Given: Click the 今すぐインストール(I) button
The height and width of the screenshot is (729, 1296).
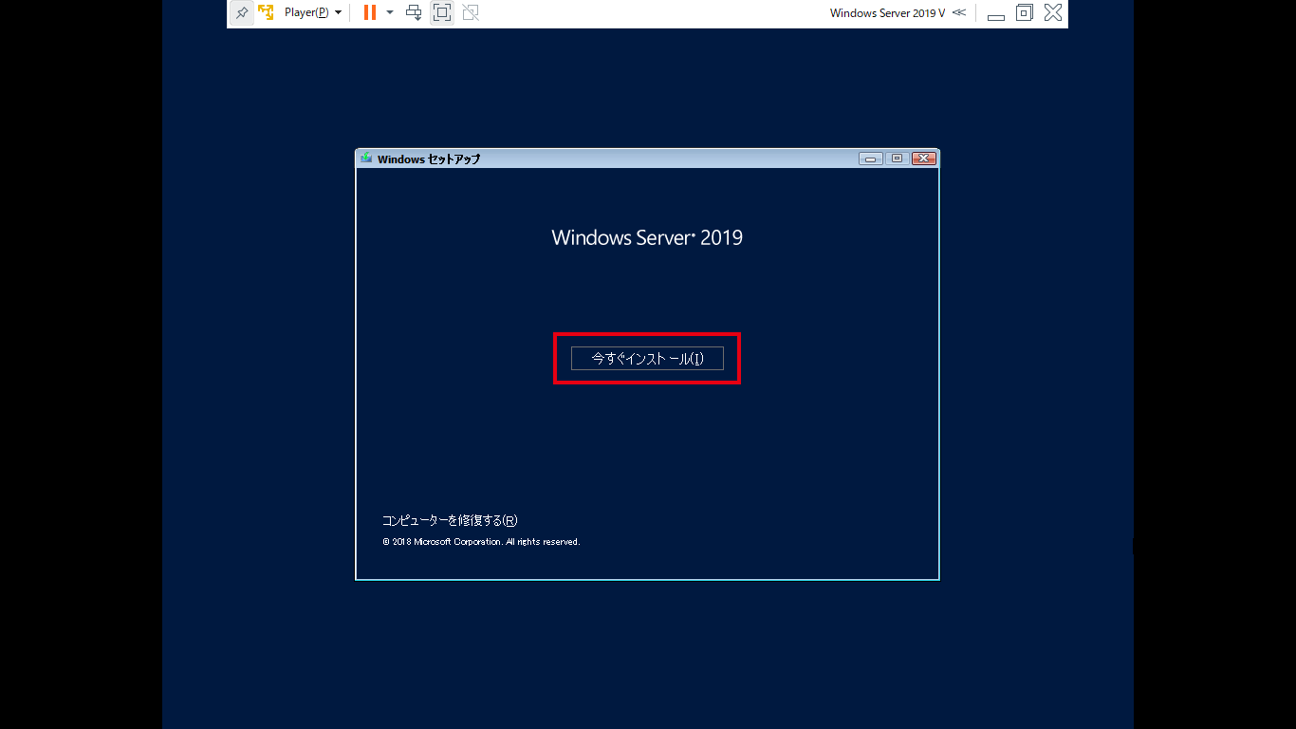Looking at the screenshot, I should pyautogui.click(x=647, y=358).
